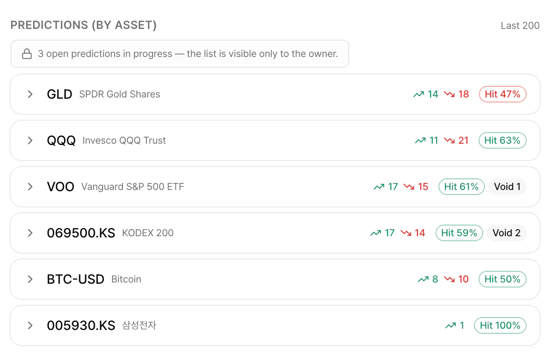Screen dimensions: 551x356
Task: Click the Hit 47% badge
Action: click(x=503, y=94)
